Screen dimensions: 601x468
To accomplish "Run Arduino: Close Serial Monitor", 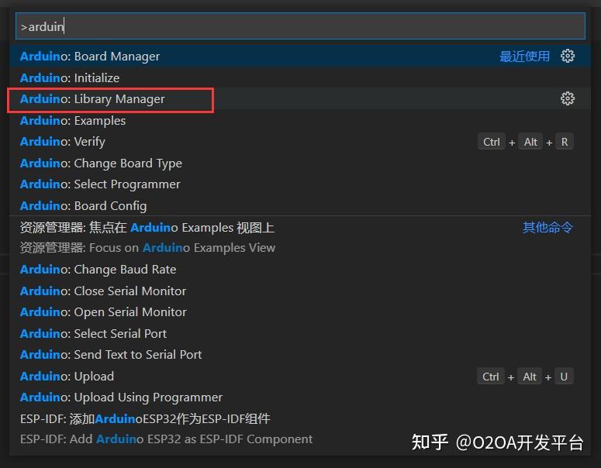I will (300, 291).
